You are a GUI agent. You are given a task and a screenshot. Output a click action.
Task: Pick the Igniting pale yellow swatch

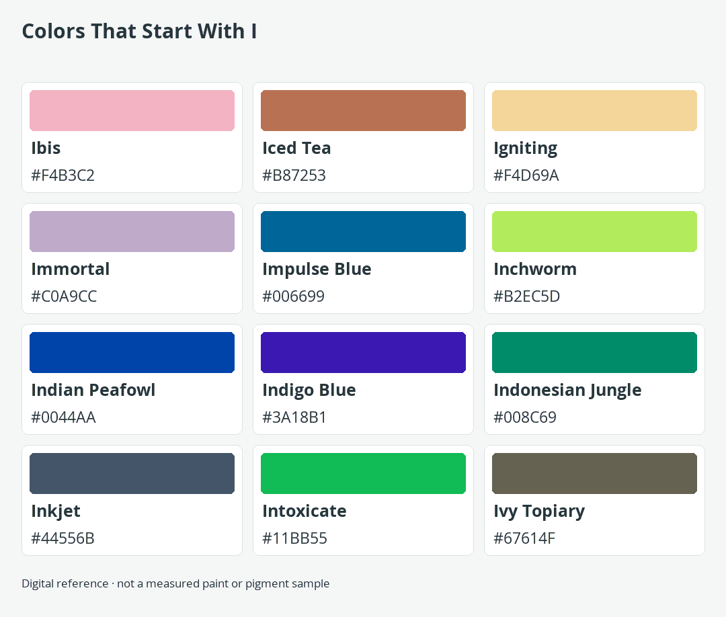tap(594, 111)
